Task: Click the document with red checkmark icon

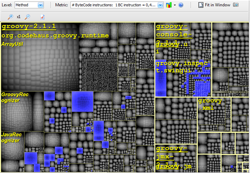Action: (x=42, y=17)
